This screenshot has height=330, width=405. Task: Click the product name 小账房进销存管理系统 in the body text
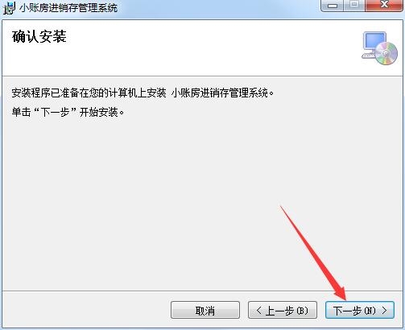point(222,93)
